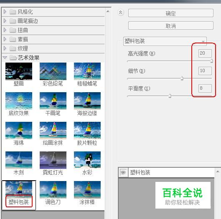Click the effect layers scroll-up arrow
Screen dimensions: 221x219
[218, 171]
